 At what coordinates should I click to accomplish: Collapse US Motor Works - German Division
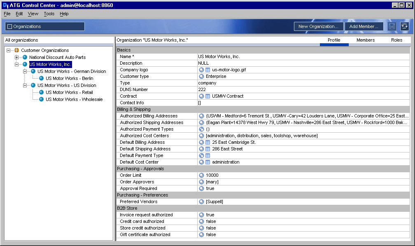click(x=25, y=71)
